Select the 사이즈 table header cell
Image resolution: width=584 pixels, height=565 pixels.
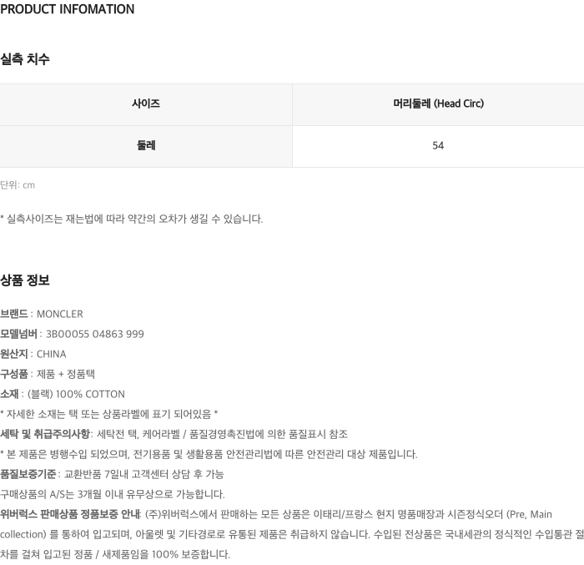click(x=146, y=104)
